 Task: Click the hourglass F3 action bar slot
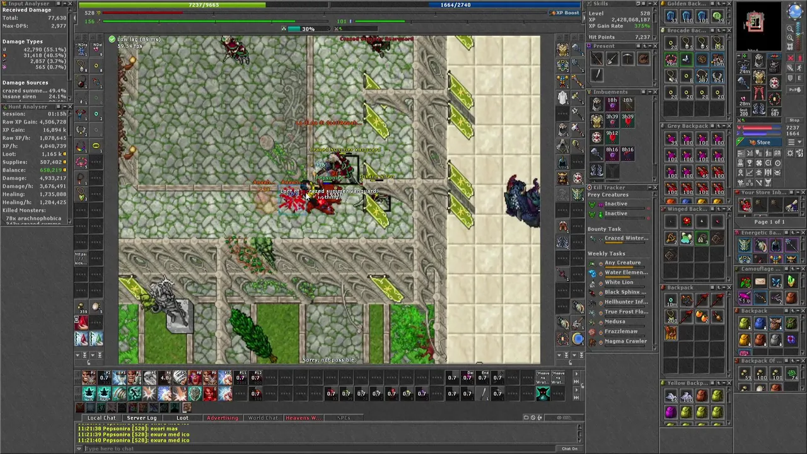coord(119,377)
